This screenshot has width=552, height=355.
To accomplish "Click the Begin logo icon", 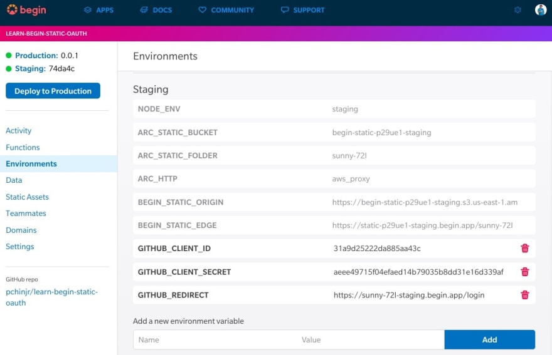I will (x=12, y=10).
